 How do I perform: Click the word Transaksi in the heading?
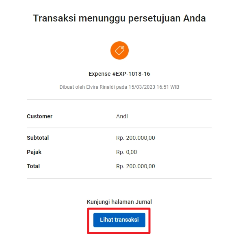click(54, 18)
